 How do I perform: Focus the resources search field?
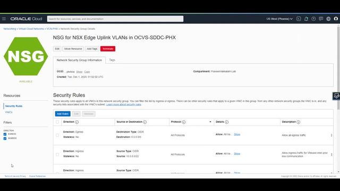coord(115,19)
